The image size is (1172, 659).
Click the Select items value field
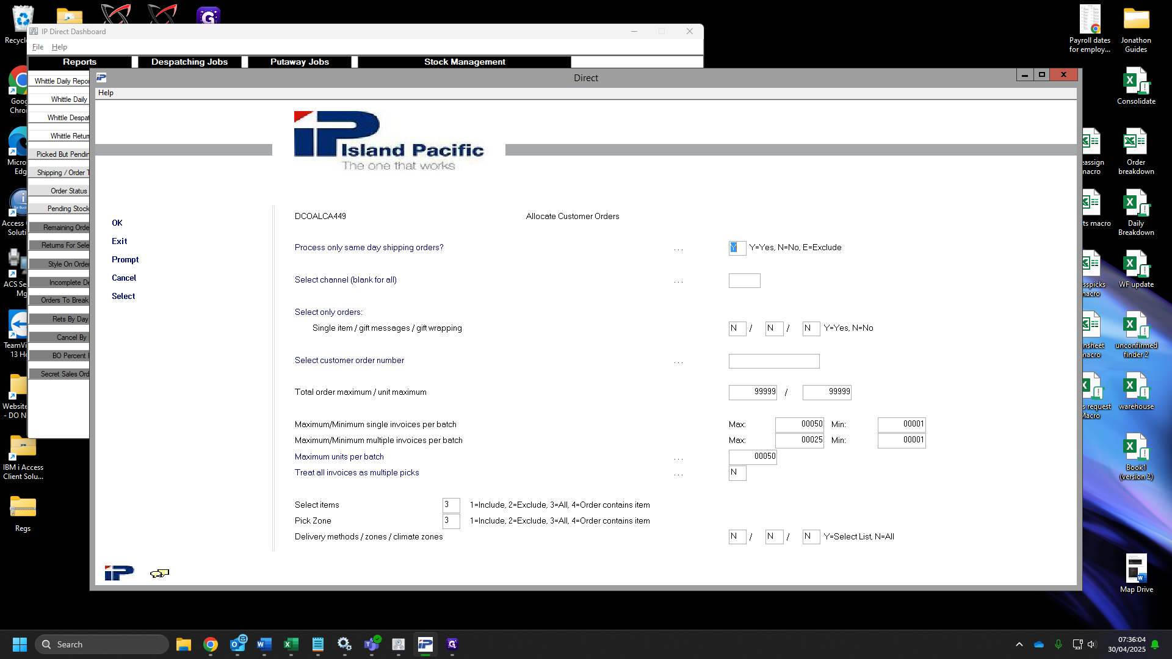[x=451, y=505]
